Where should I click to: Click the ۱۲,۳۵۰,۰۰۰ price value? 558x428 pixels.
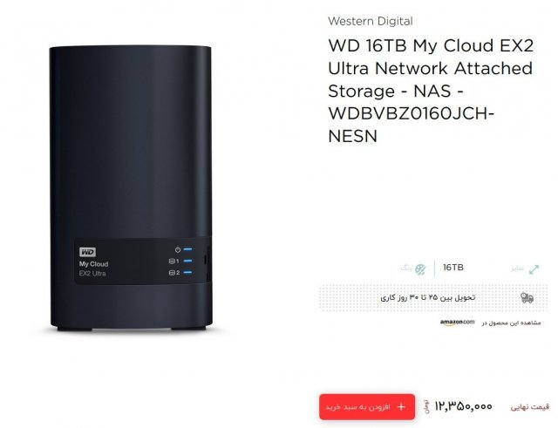pos(463,406)
